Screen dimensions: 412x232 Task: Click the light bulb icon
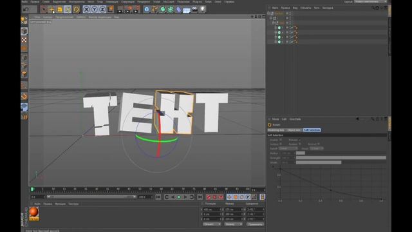pos(202,10)
